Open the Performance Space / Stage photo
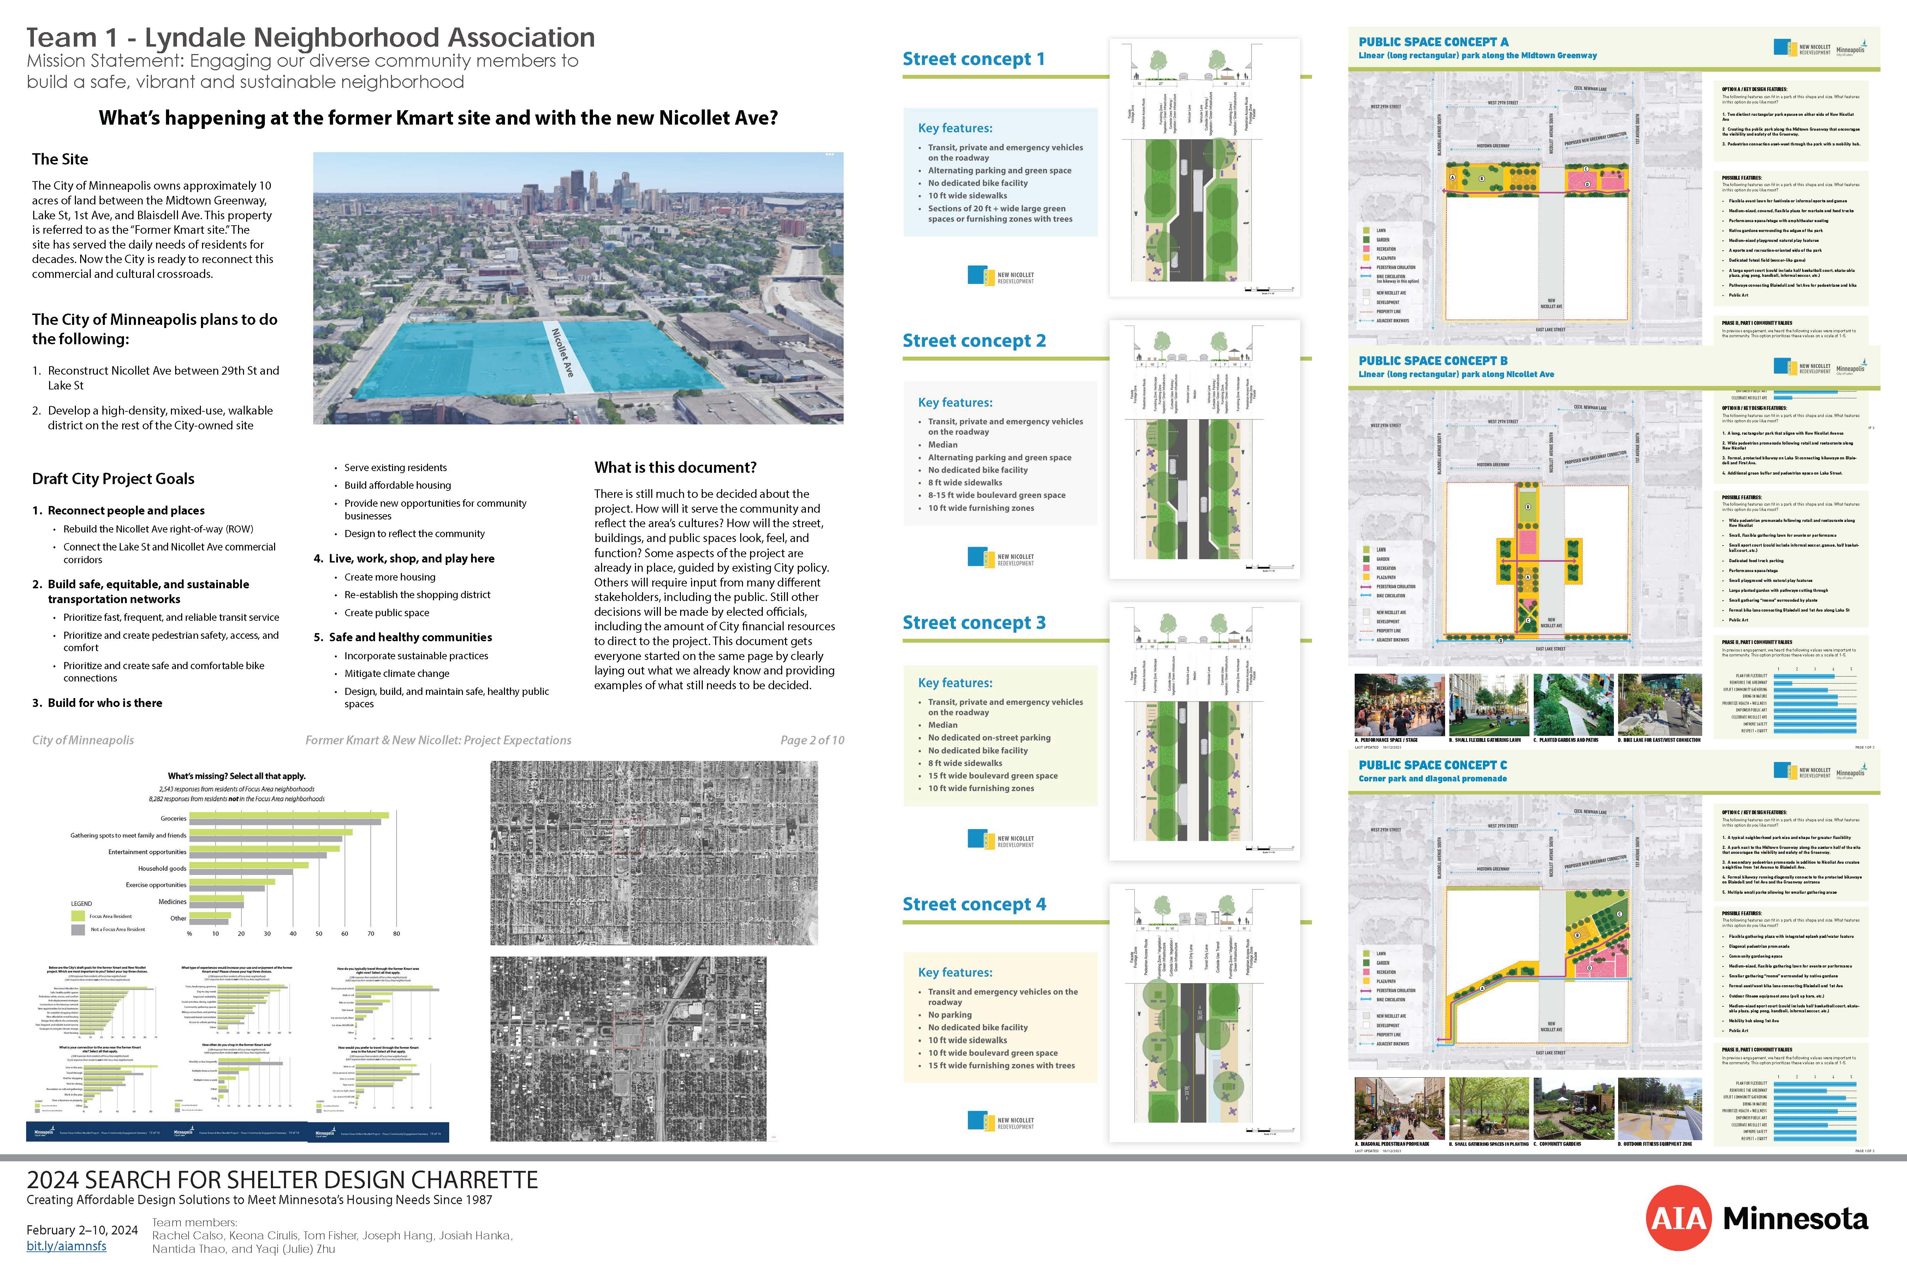Screen dimensions: 1907x1280 click(1399, 704)
